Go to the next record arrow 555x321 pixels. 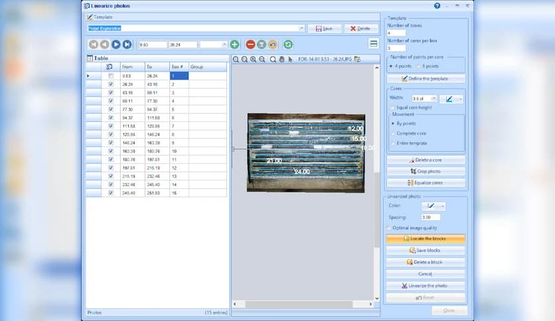coord(116,44)
